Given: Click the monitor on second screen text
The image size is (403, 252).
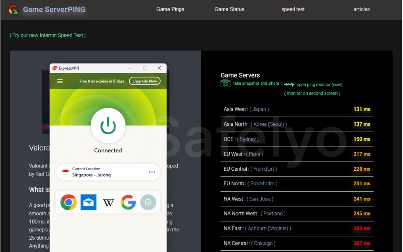Looking at the screenshot, I should pos(312,93).
